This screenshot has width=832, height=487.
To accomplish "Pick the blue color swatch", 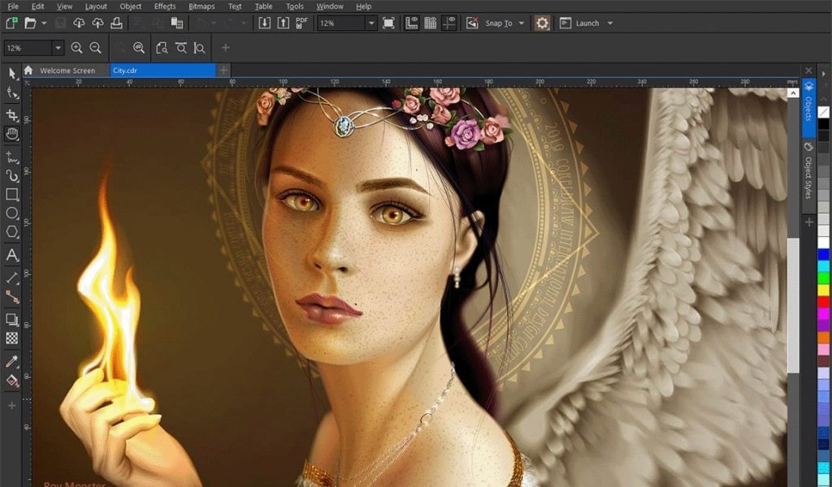I will (x=824, y=255).
